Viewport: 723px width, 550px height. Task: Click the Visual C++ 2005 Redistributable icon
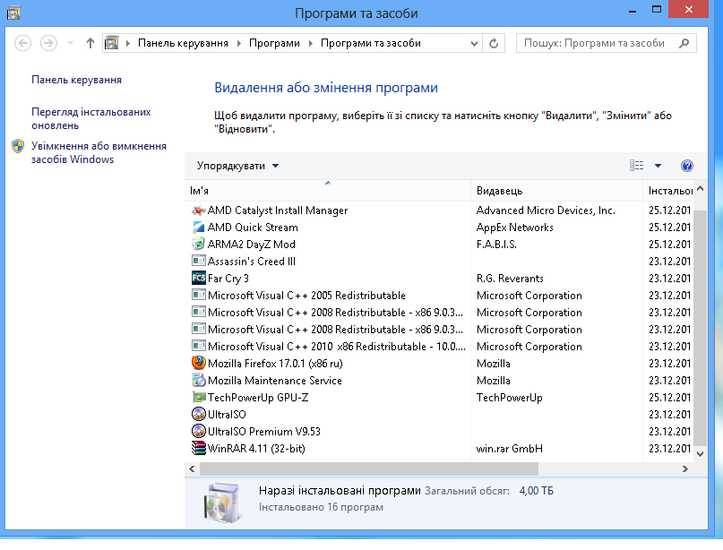[x=198, y=296]
